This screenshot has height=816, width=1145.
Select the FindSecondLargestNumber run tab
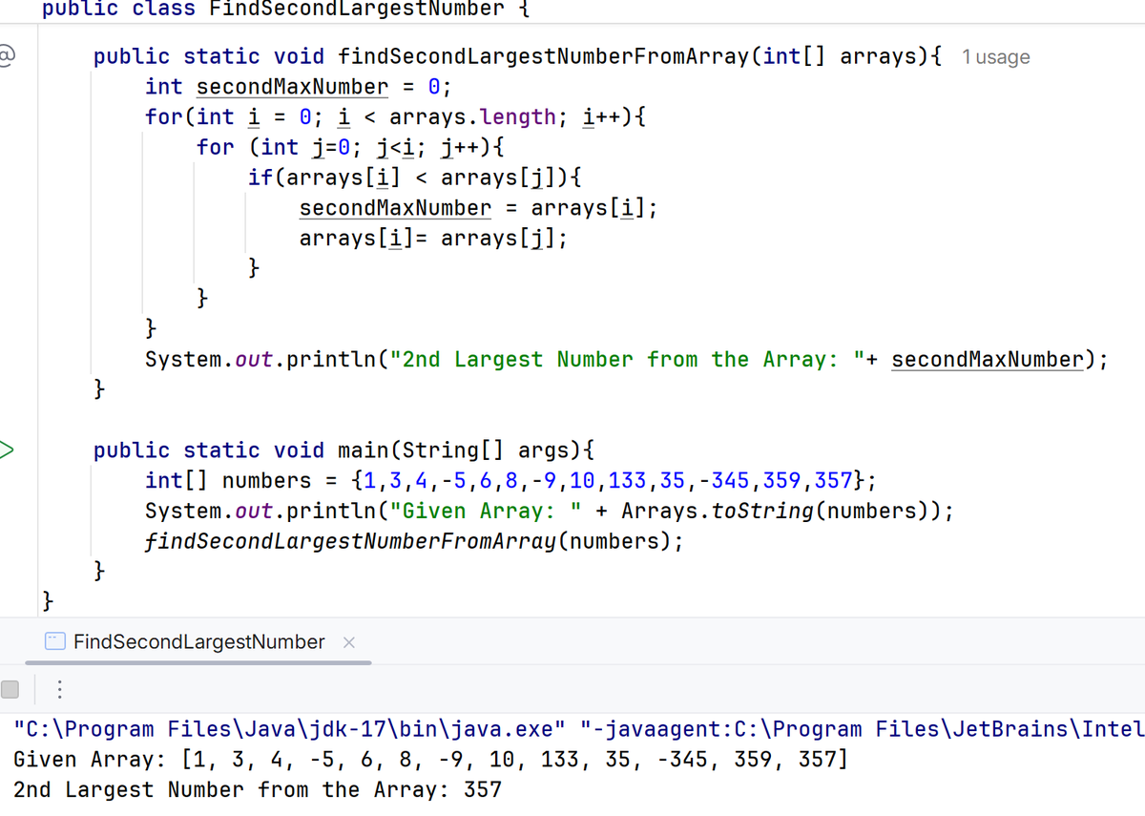point(198,642)
